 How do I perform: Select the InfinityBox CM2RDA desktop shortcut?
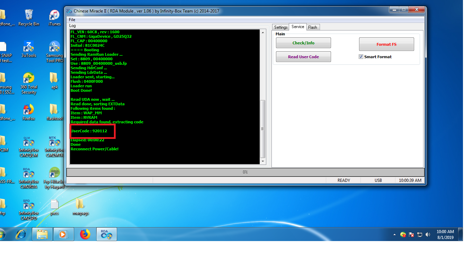point(29,178)
